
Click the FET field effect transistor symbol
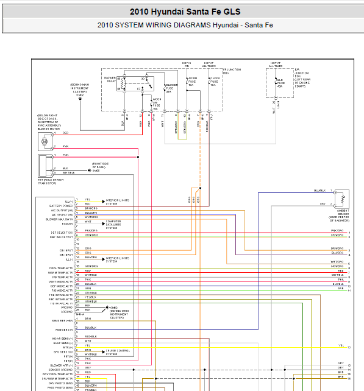[45, 166]
